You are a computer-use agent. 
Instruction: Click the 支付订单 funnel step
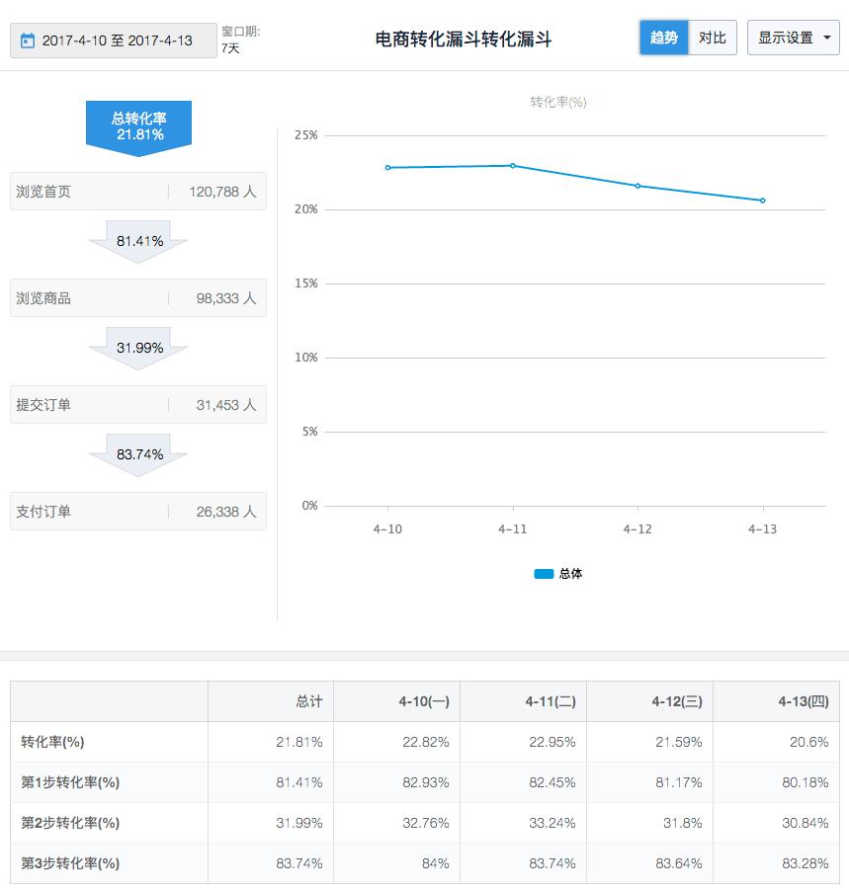pyautogui.click(x=138, y=511)
